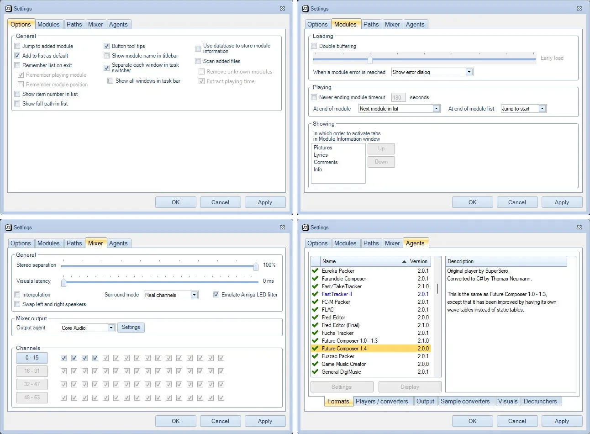Enable Interpolation in Mixer window
The width and height of the screenshot is (590, 434).
click(x=17, y=295)
